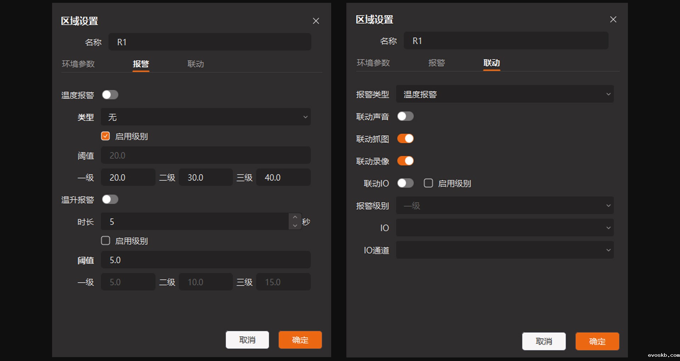Uncheck 启用级别 under 温度报警

pyautogui.click(x=106, y=136)
